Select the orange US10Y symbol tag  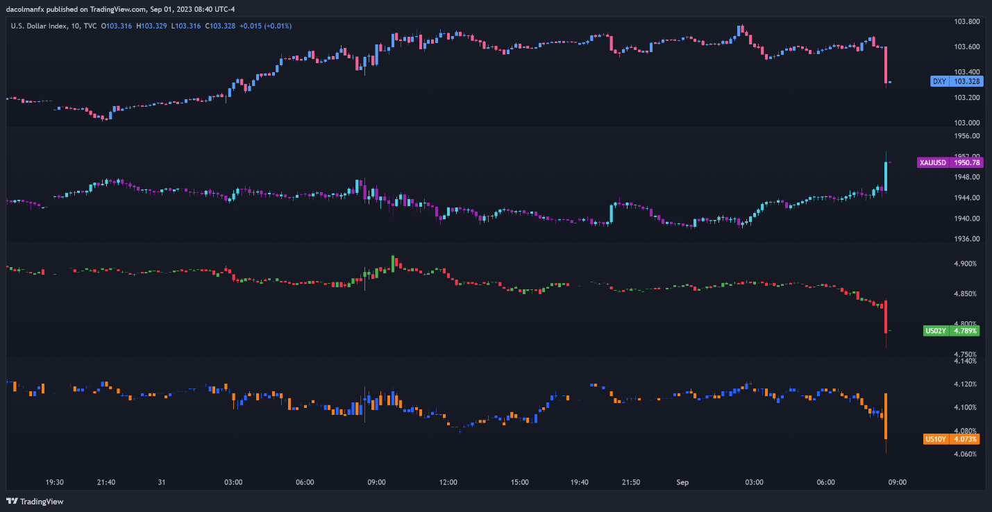click(936, 439)
